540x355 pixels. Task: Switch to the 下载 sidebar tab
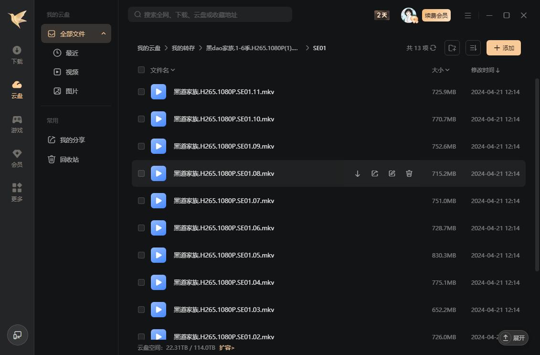click(x=17, y=55)
